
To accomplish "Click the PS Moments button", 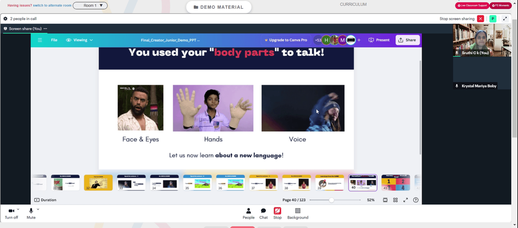I will (x=501, y=6).
